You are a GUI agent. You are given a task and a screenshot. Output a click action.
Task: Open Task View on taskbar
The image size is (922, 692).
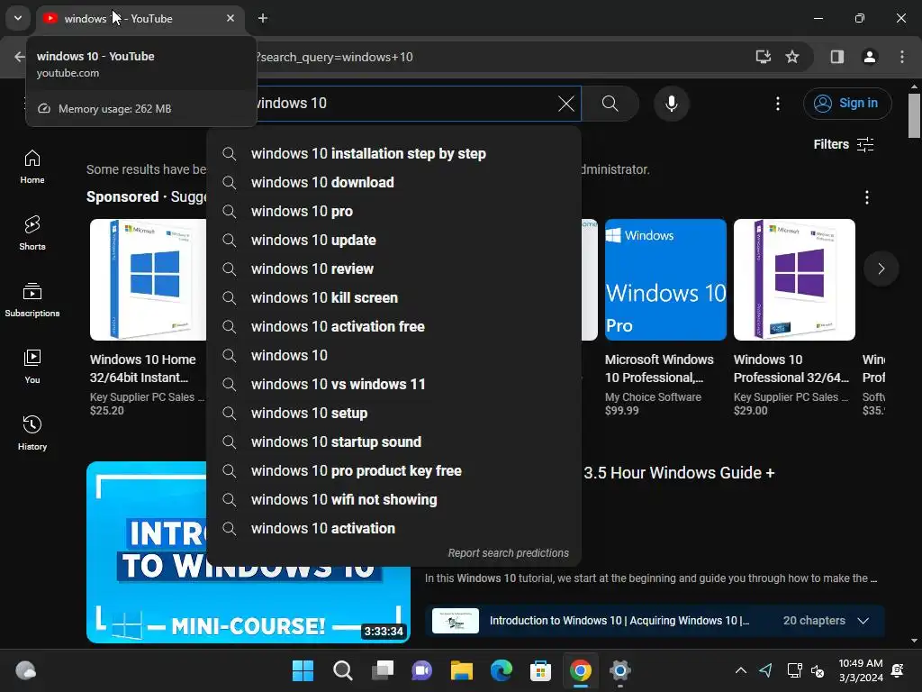(x=382, y=670)
